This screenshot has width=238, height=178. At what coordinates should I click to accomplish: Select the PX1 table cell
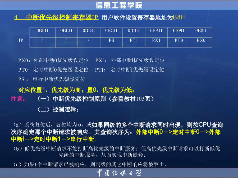pyautogui.click(x=156, y=41)
